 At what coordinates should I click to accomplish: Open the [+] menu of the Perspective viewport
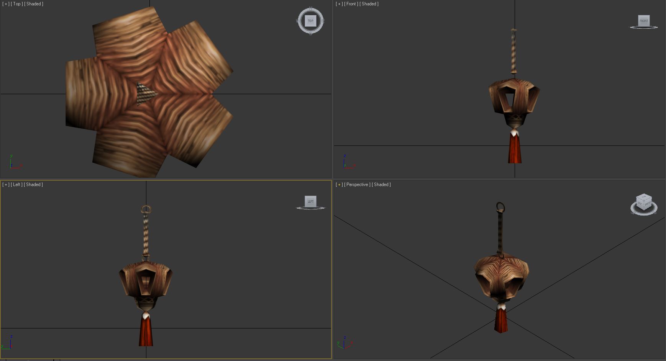pyautogui.click(x=339, y=185)
